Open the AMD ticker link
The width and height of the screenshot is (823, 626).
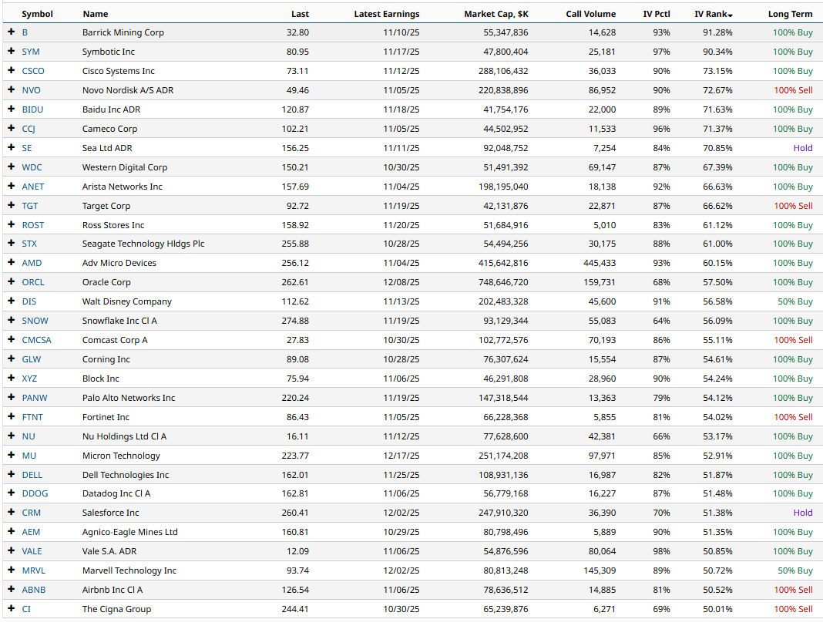coord(32,263)
